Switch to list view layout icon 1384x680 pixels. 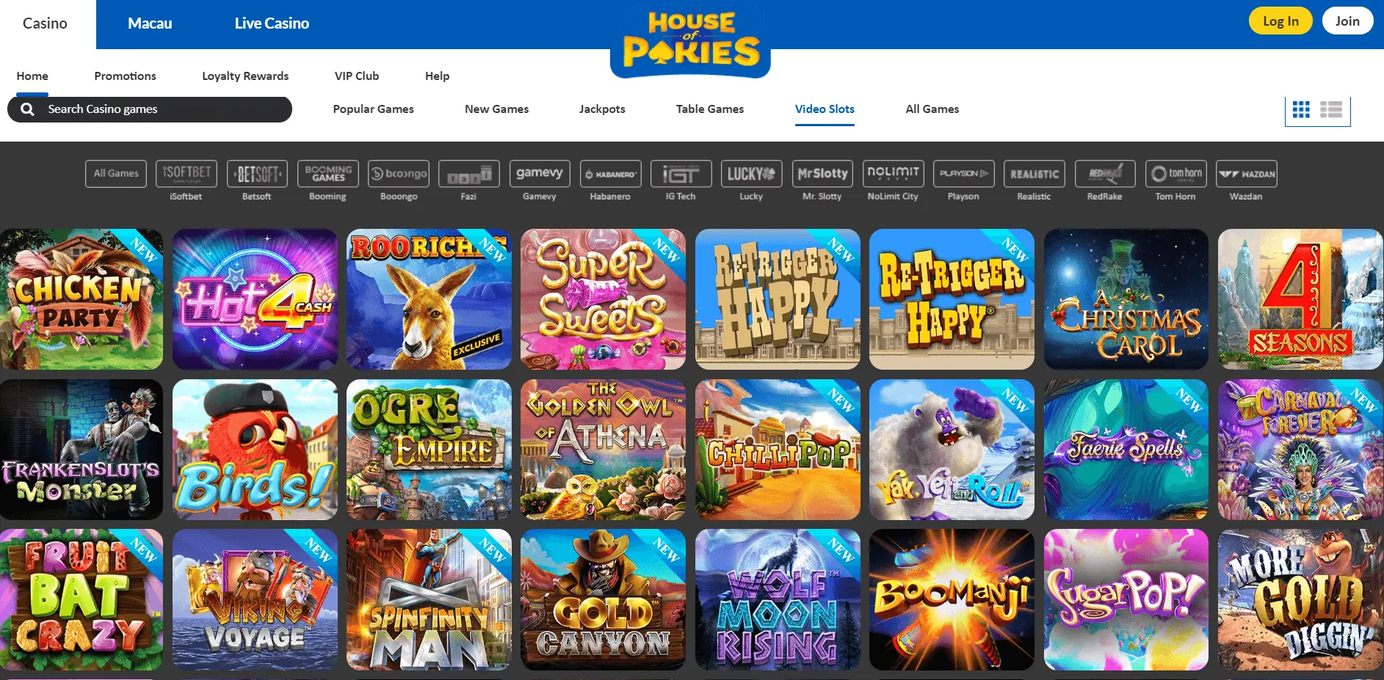coord(1331,110)
